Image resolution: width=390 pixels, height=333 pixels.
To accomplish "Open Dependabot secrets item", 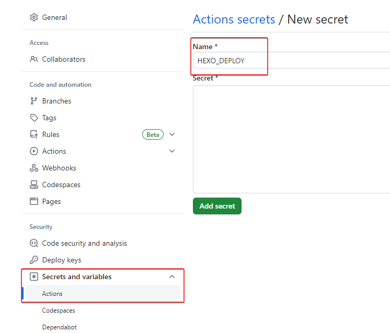I will click(x=60, y=327).
